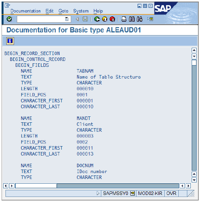Click the title 'Documentation for Basic type ALEAUD01'

pyautogui.click(x=74, y=30)
